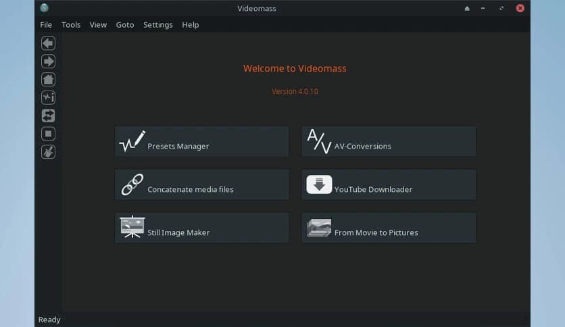Click the Ready status bar text
The height and width of the screenshot is (327, 565).
point(49,320)
